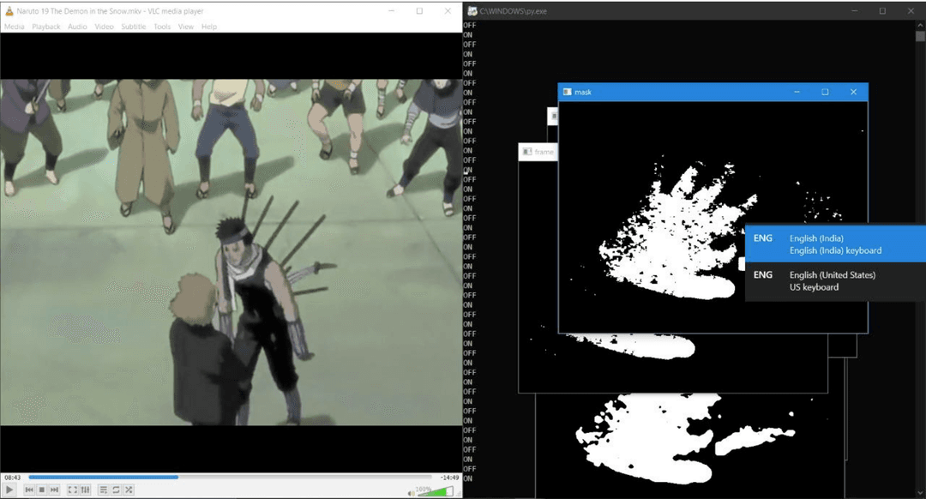
Task: Close the mask window
Action: click(853, 92)
